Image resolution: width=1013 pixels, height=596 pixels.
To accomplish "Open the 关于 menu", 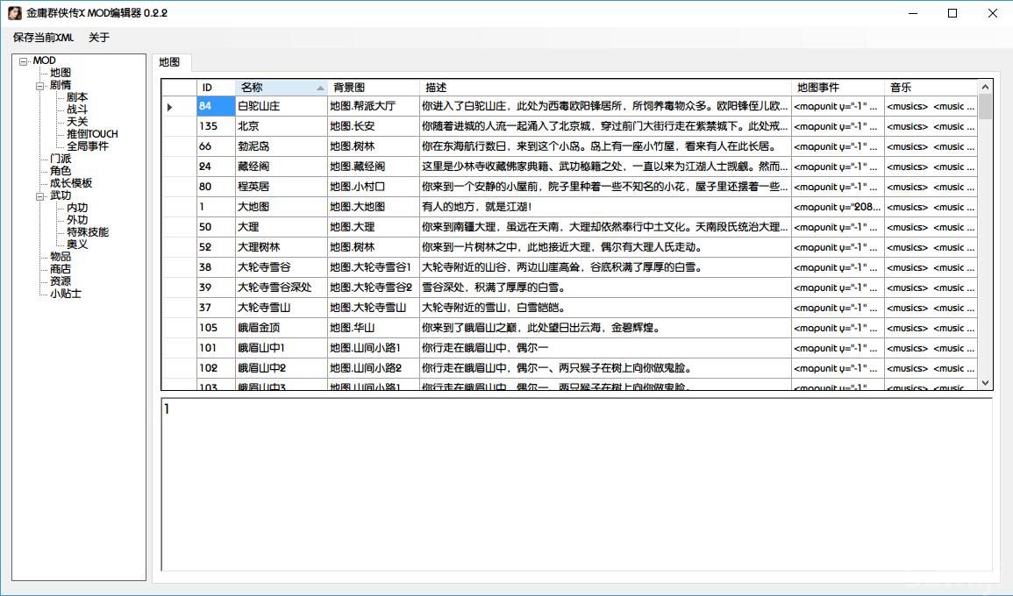I will pos(99,38).
